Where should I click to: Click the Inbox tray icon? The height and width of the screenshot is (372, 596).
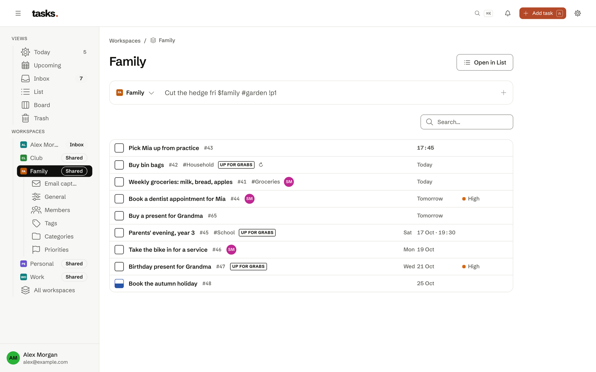tap(25, 78)
